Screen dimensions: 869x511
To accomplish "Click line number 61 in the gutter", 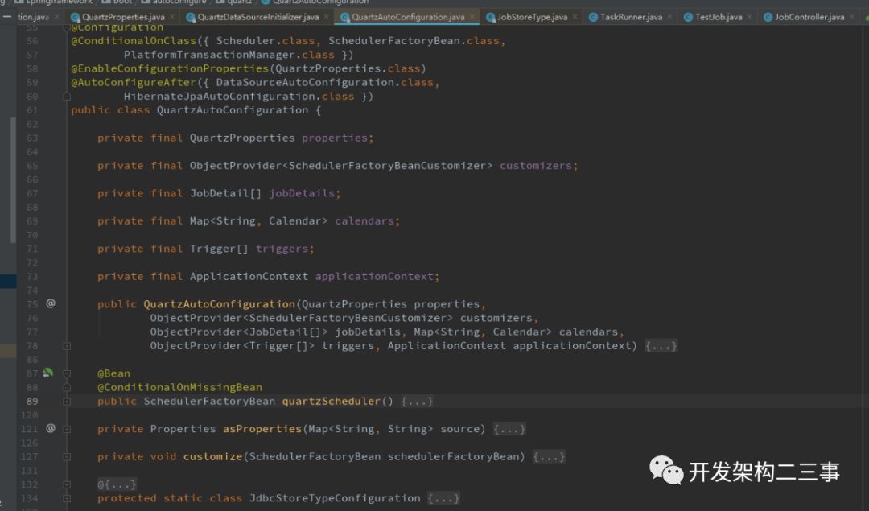I will (32, 110).
